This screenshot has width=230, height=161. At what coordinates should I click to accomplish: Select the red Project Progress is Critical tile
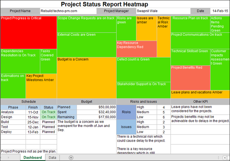tap(29, 33)
